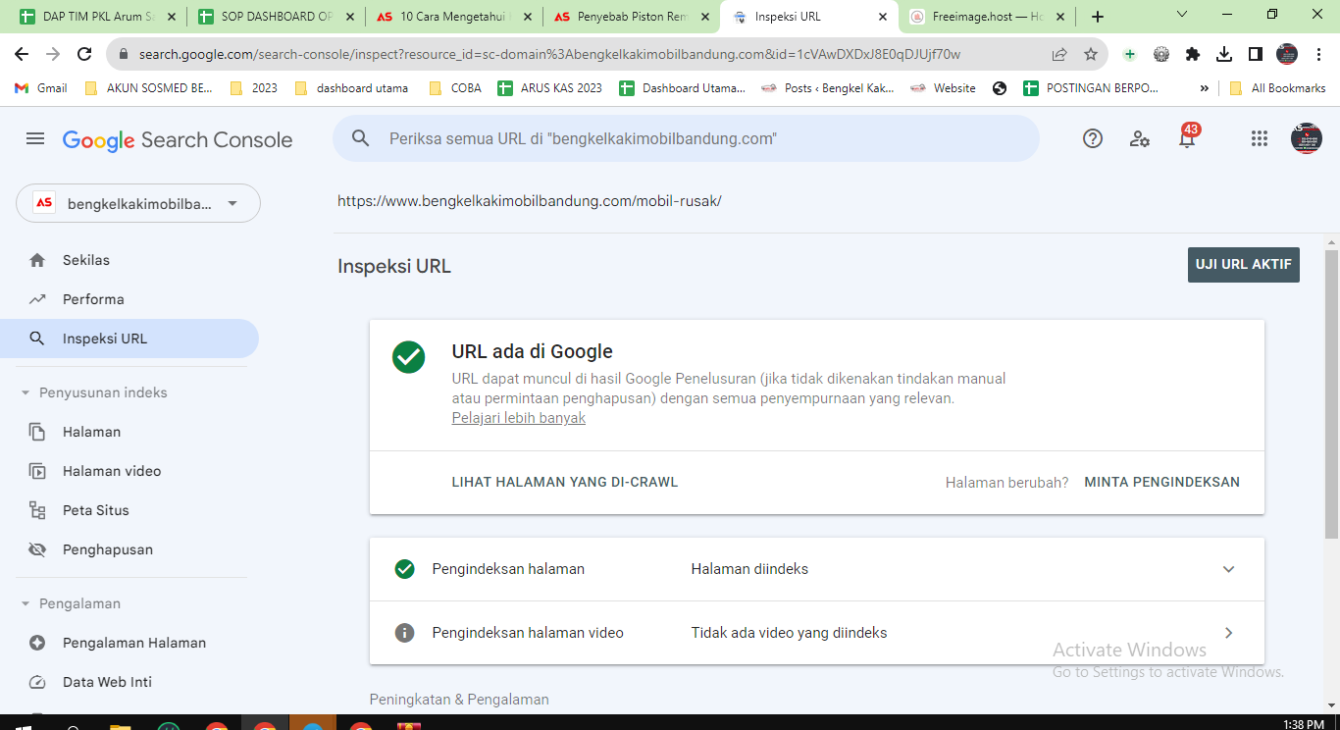
Task: Switch to DAP TIM PKL Arum tab
Action: 98,17
